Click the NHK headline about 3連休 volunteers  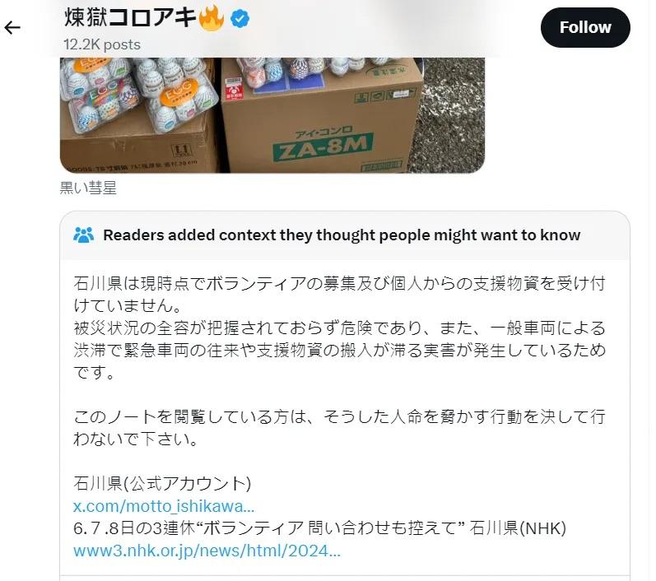pos(319,528)
